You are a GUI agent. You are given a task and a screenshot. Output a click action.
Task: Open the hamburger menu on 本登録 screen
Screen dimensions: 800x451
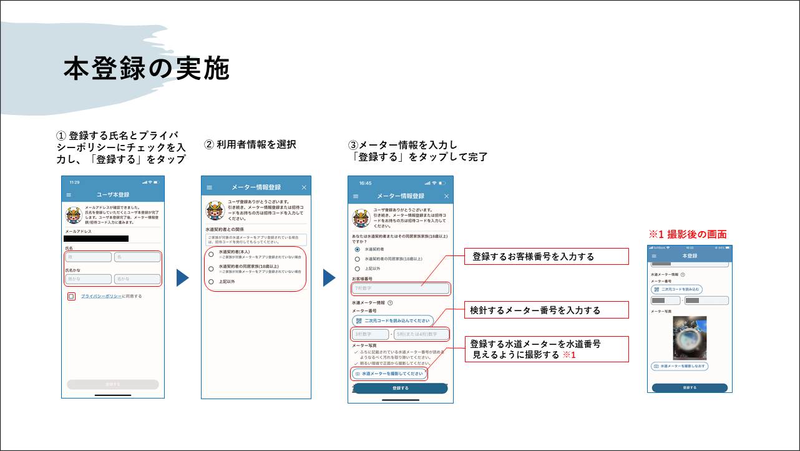coord(654,256)
